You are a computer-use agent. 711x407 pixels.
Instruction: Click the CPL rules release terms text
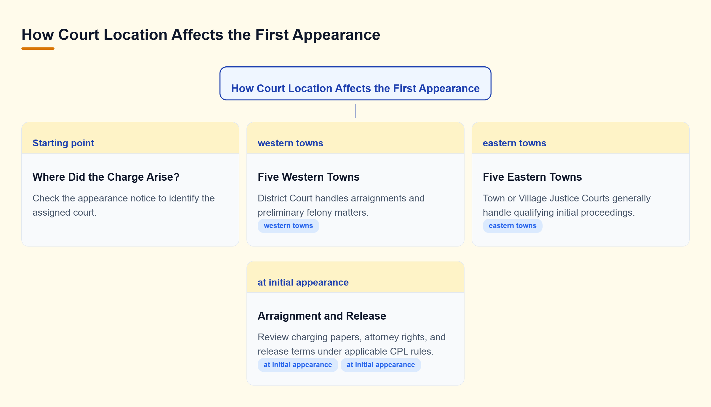(x=352, y=344)
